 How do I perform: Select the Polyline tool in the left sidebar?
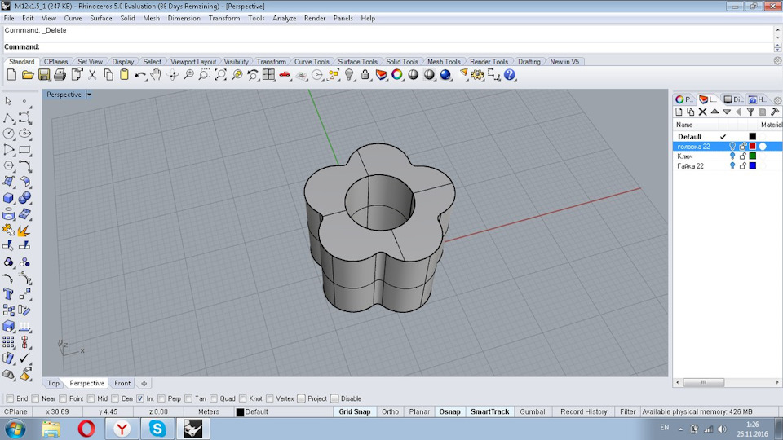tap(8, 117)
